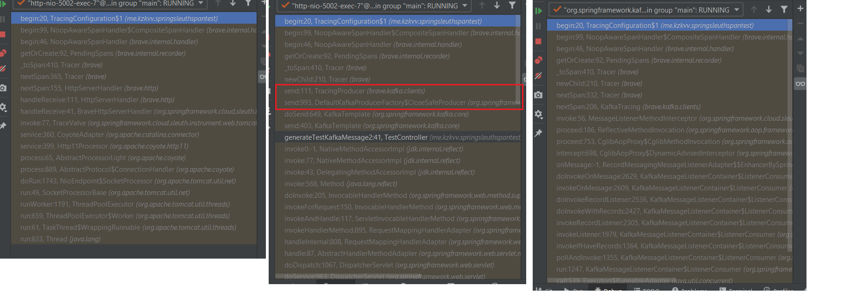This screenshot has height=299, width=846.
Task: Select frame nextSpan:206, KafkaTracing
Action: tap(670, 107)
